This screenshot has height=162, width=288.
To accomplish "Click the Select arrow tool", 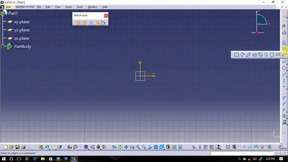I will click(x=284, y=15).
